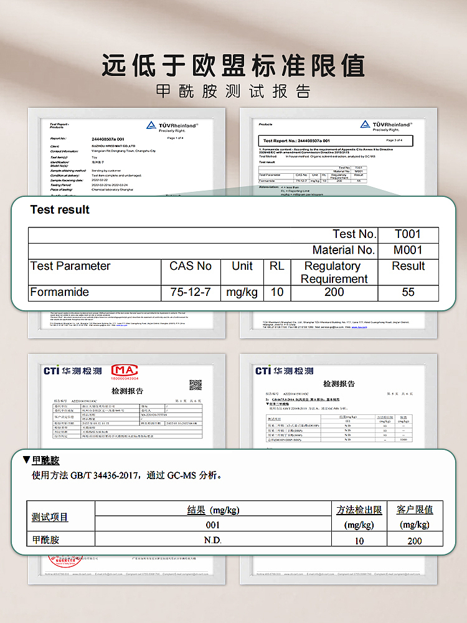The height and width of the screenshot is (623, 467).
Task: Click the 'Material No.' label cell
Action: click(203, 251)
